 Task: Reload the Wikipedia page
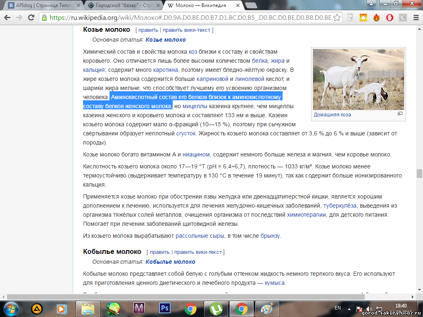(32, 18)
